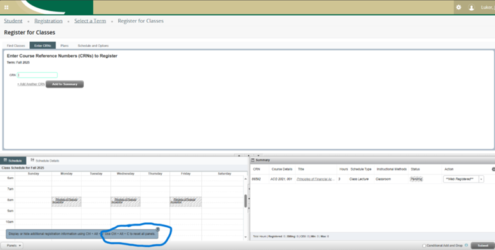Click the Title column header
Screen dimensions: 495x250
click(301, 169)
